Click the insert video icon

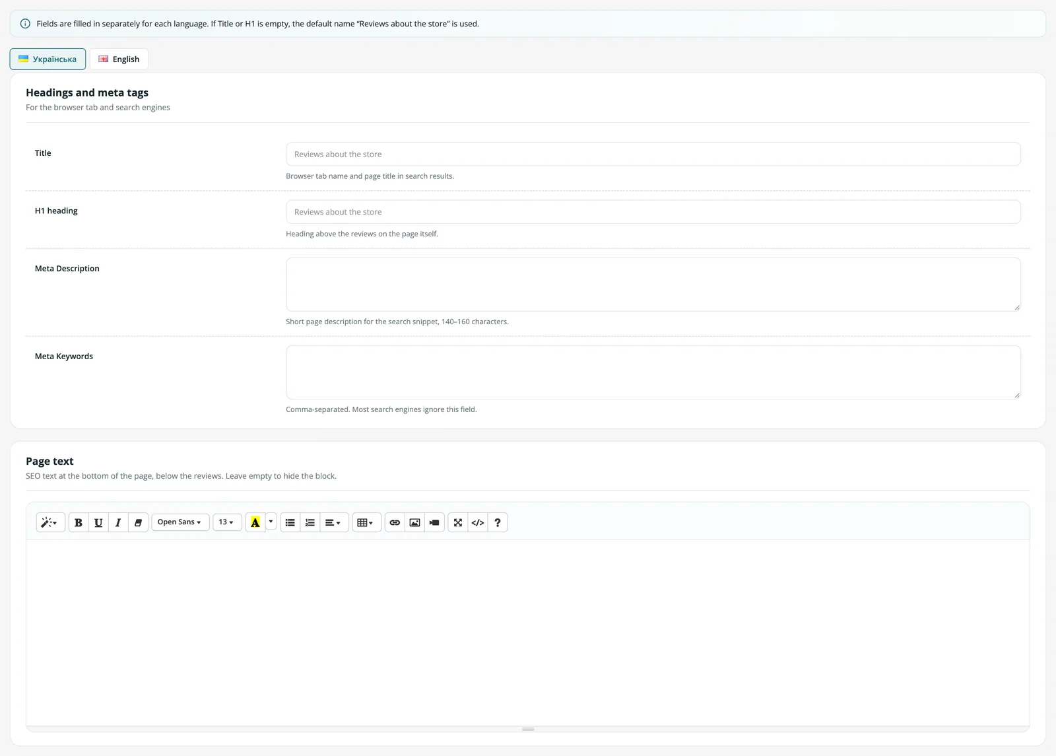(434, 522)
